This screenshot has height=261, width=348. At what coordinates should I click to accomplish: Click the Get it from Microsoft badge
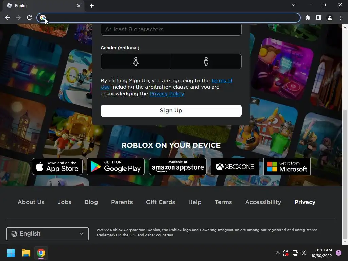pyautogui.click(x=287, y=167)
